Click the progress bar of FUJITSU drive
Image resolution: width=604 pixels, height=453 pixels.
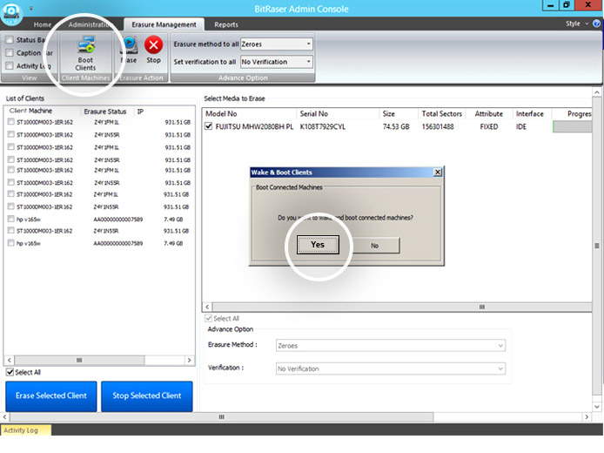click(573, 127)
